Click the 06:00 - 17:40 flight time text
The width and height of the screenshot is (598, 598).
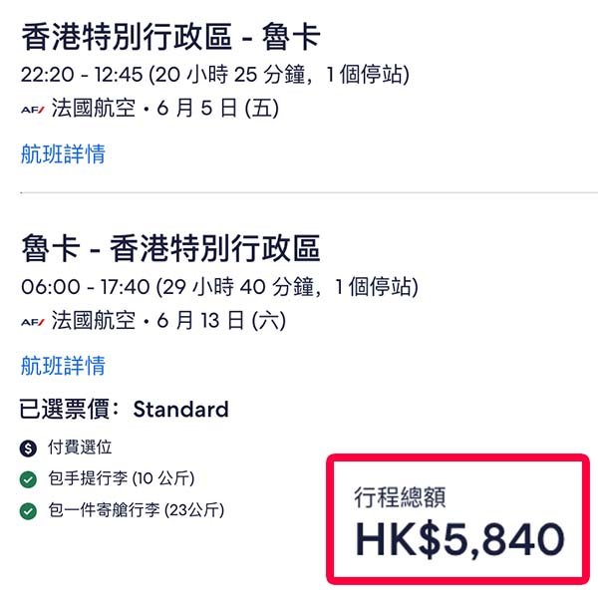(219, 288)
